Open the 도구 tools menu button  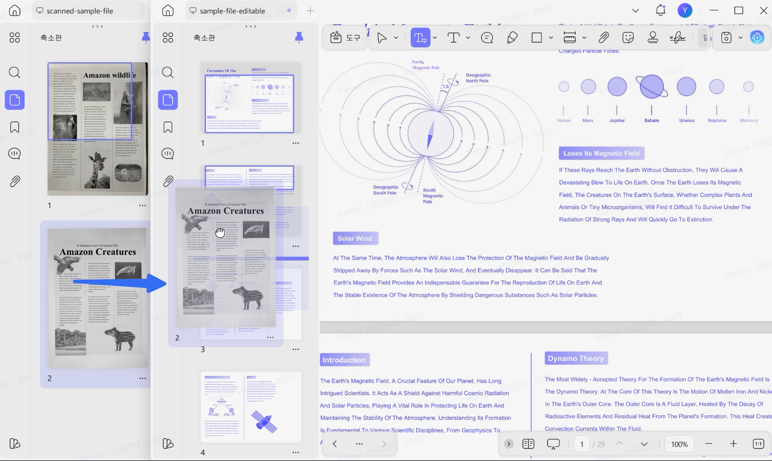[345, 37]
